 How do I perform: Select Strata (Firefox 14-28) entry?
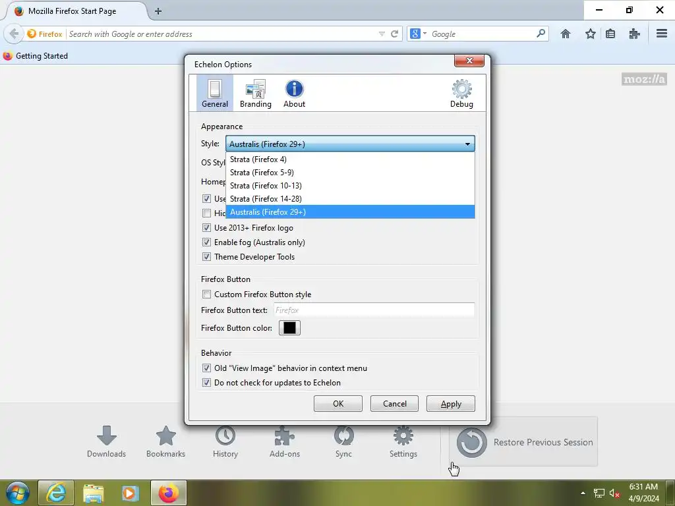click(x=350, y=199)
